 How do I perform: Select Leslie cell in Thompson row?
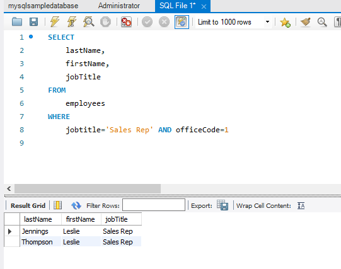click(81, 242)
